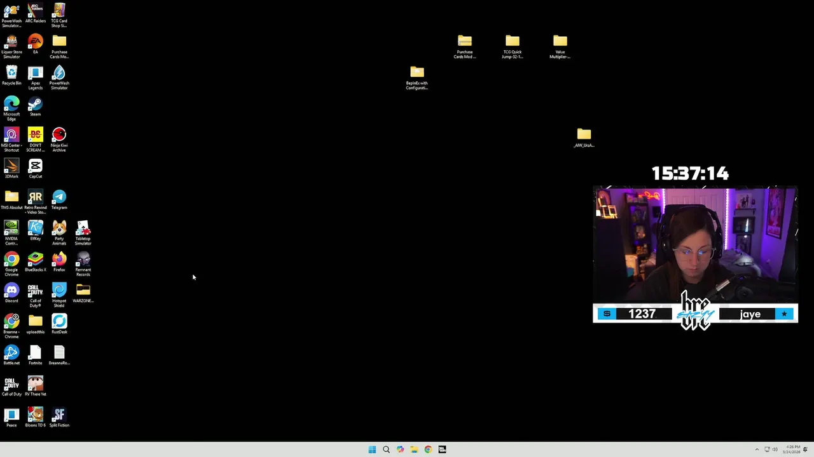Select the DON'T SCREAM game icon

tap(35, 140)
